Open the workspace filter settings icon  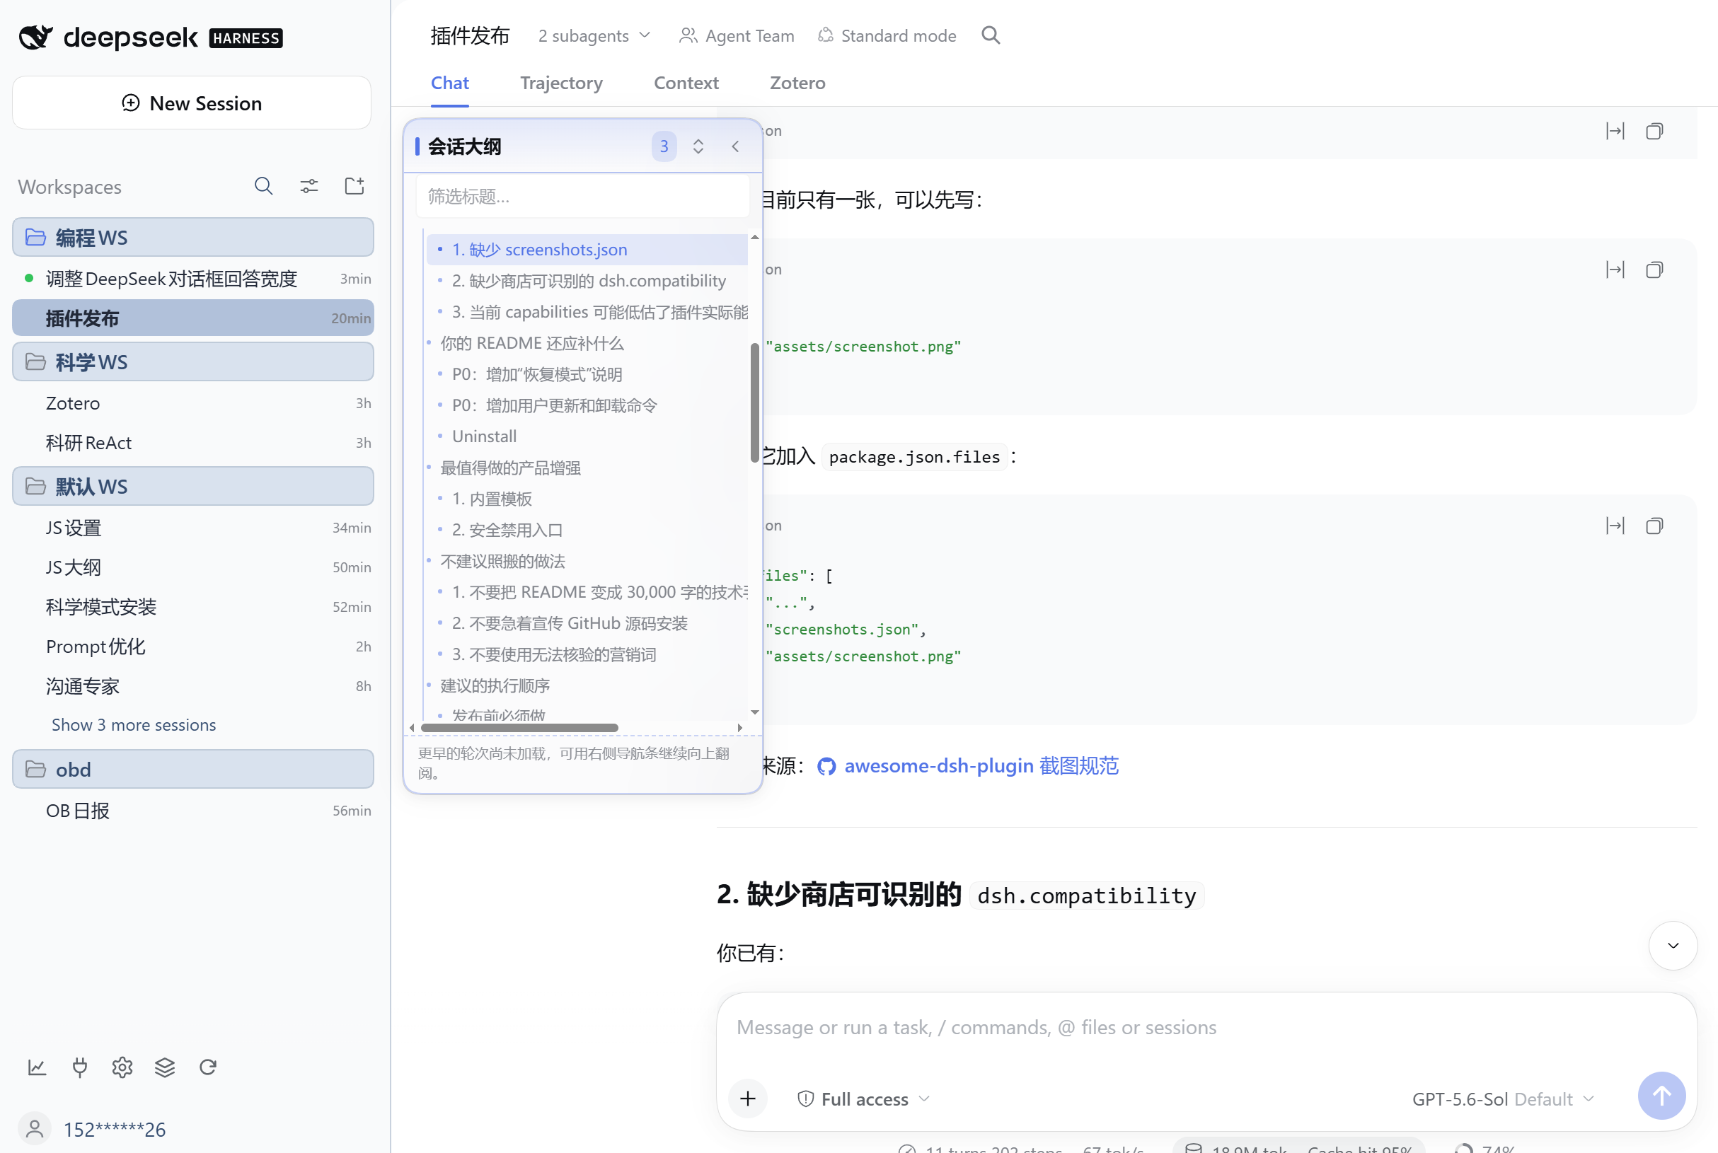tap(309, 186)
